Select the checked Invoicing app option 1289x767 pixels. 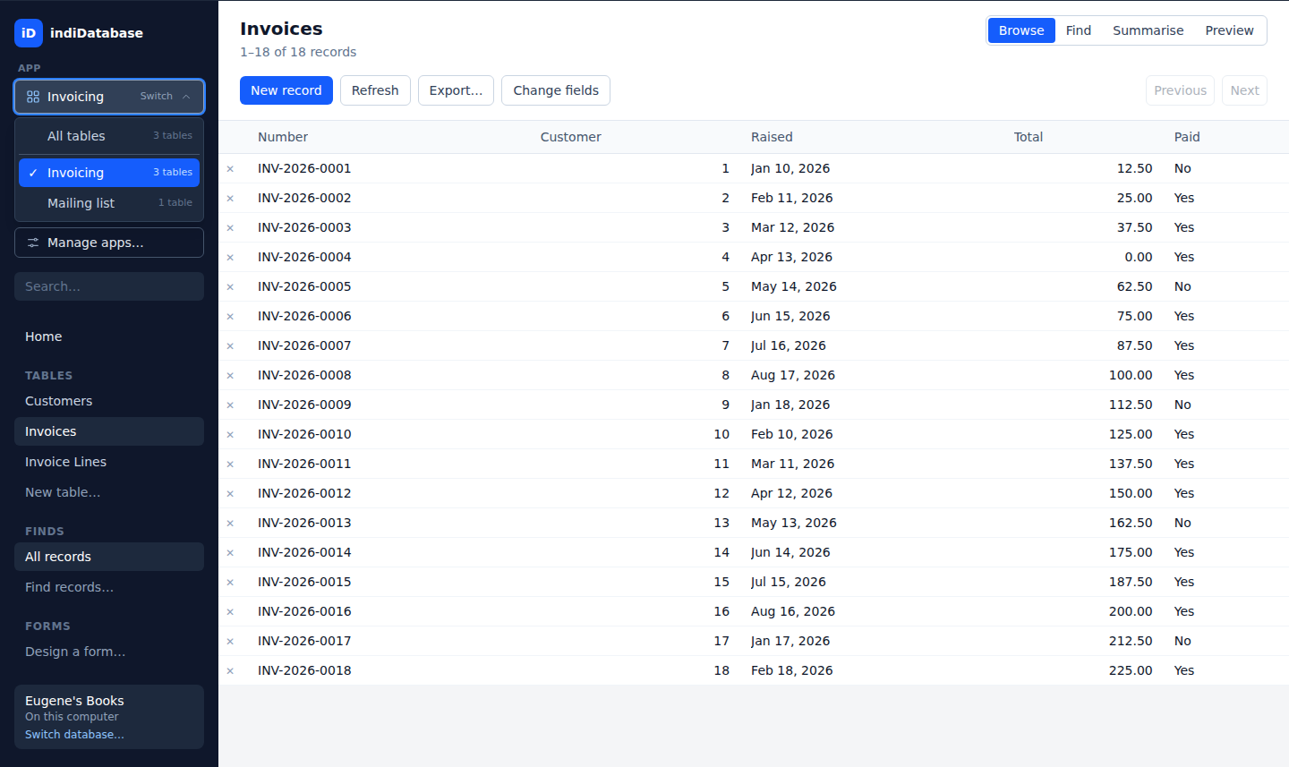click(x=109, y=173)
